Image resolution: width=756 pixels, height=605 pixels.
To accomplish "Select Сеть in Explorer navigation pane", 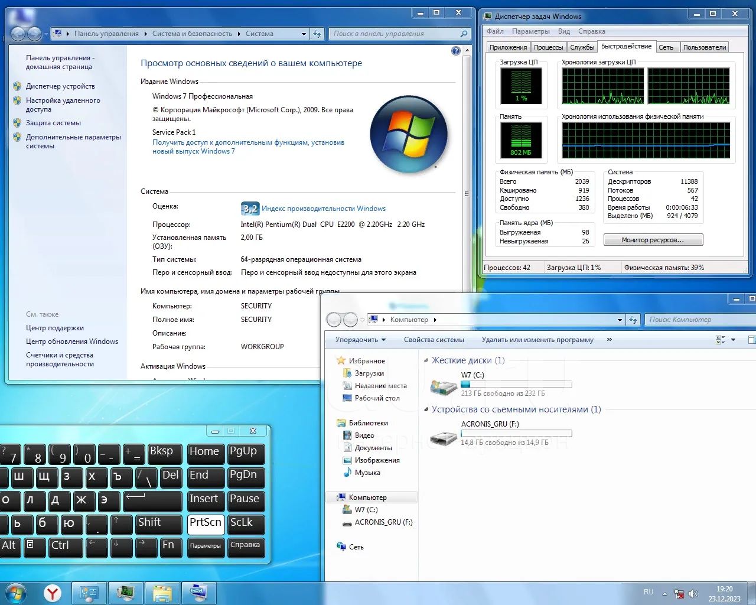I will click(356, 547).
